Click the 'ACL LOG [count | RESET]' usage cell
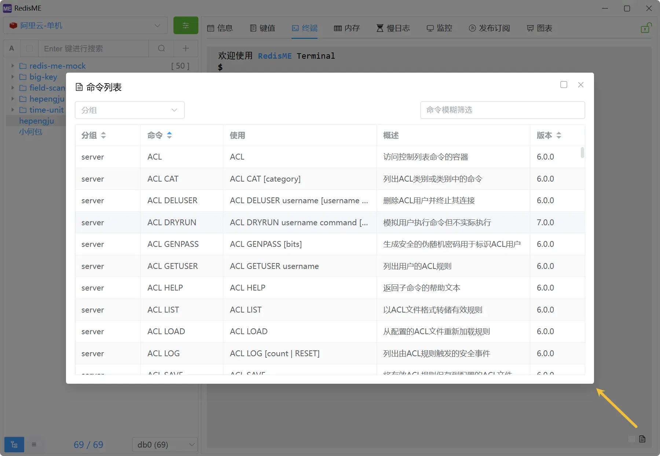 (x=300, y=353)
